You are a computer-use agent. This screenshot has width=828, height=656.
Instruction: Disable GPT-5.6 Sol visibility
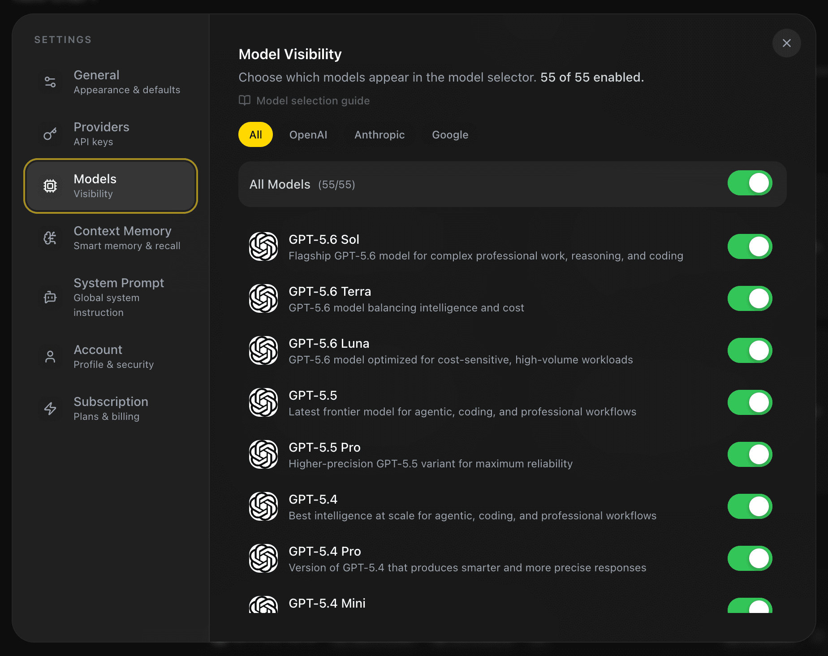coord(750,246)
